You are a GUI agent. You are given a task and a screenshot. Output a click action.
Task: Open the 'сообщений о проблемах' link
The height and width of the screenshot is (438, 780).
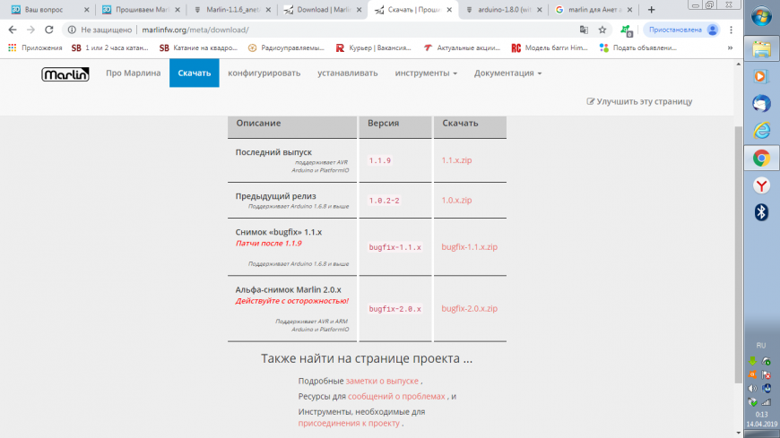[x=396, y=396]
